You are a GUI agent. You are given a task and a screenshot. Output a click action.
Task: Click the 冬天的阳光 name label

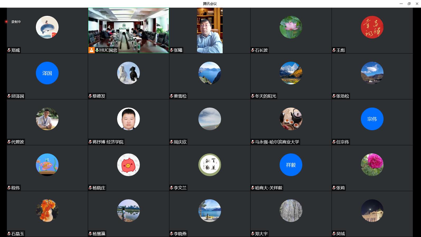coord(265,96)
